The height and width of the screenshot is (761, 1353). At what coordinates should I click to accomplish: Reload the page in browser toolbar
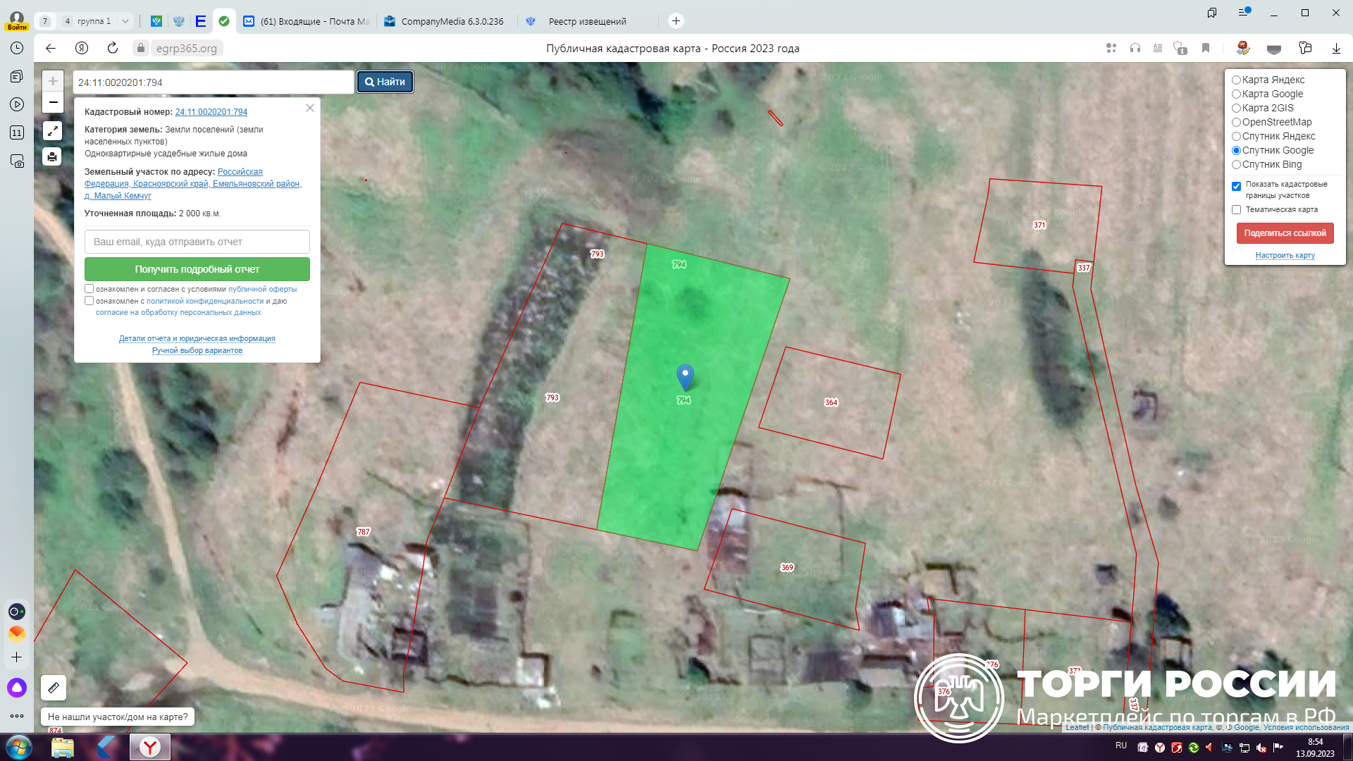[113, 48]
